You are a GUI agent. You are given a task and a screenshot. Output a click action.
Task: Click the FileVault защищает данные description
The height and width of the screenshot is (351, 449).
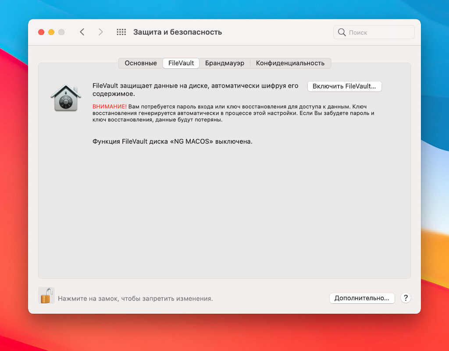pyautogui.click(x=195, y=90)
